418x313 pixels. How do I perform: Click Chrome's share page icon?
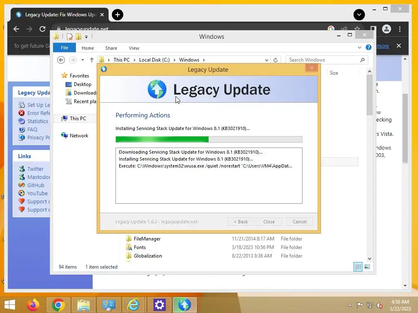pos(344,29)
